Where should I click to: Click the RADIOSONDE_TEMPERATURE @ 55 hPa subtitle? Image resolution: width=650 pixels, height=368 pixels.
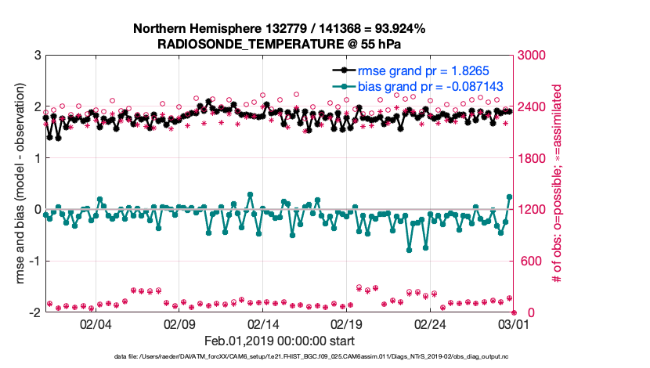point(279,44)
